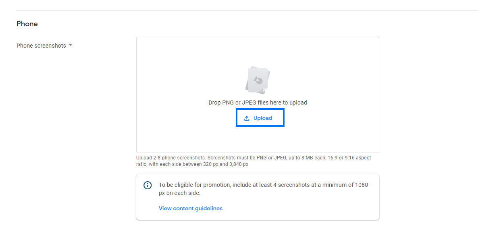Click the required asterisk beside Phone screenshots
478x226 pixels.
pyautogui.click(x=71, y=46)
